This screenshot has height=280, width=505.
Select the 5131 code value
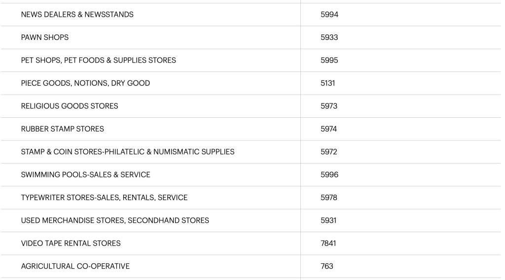click(x=327, y=83)
